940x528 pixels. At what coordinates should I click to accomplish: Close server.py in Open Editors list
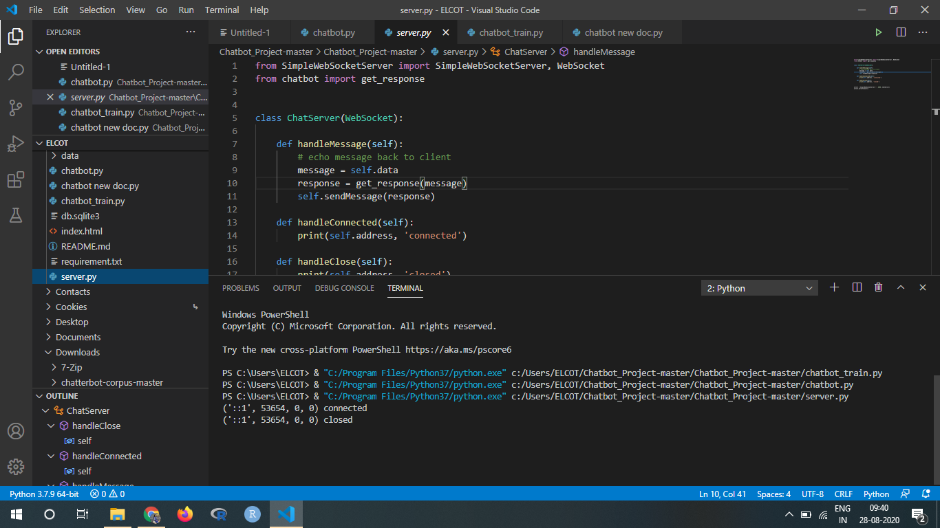[50, 98]
